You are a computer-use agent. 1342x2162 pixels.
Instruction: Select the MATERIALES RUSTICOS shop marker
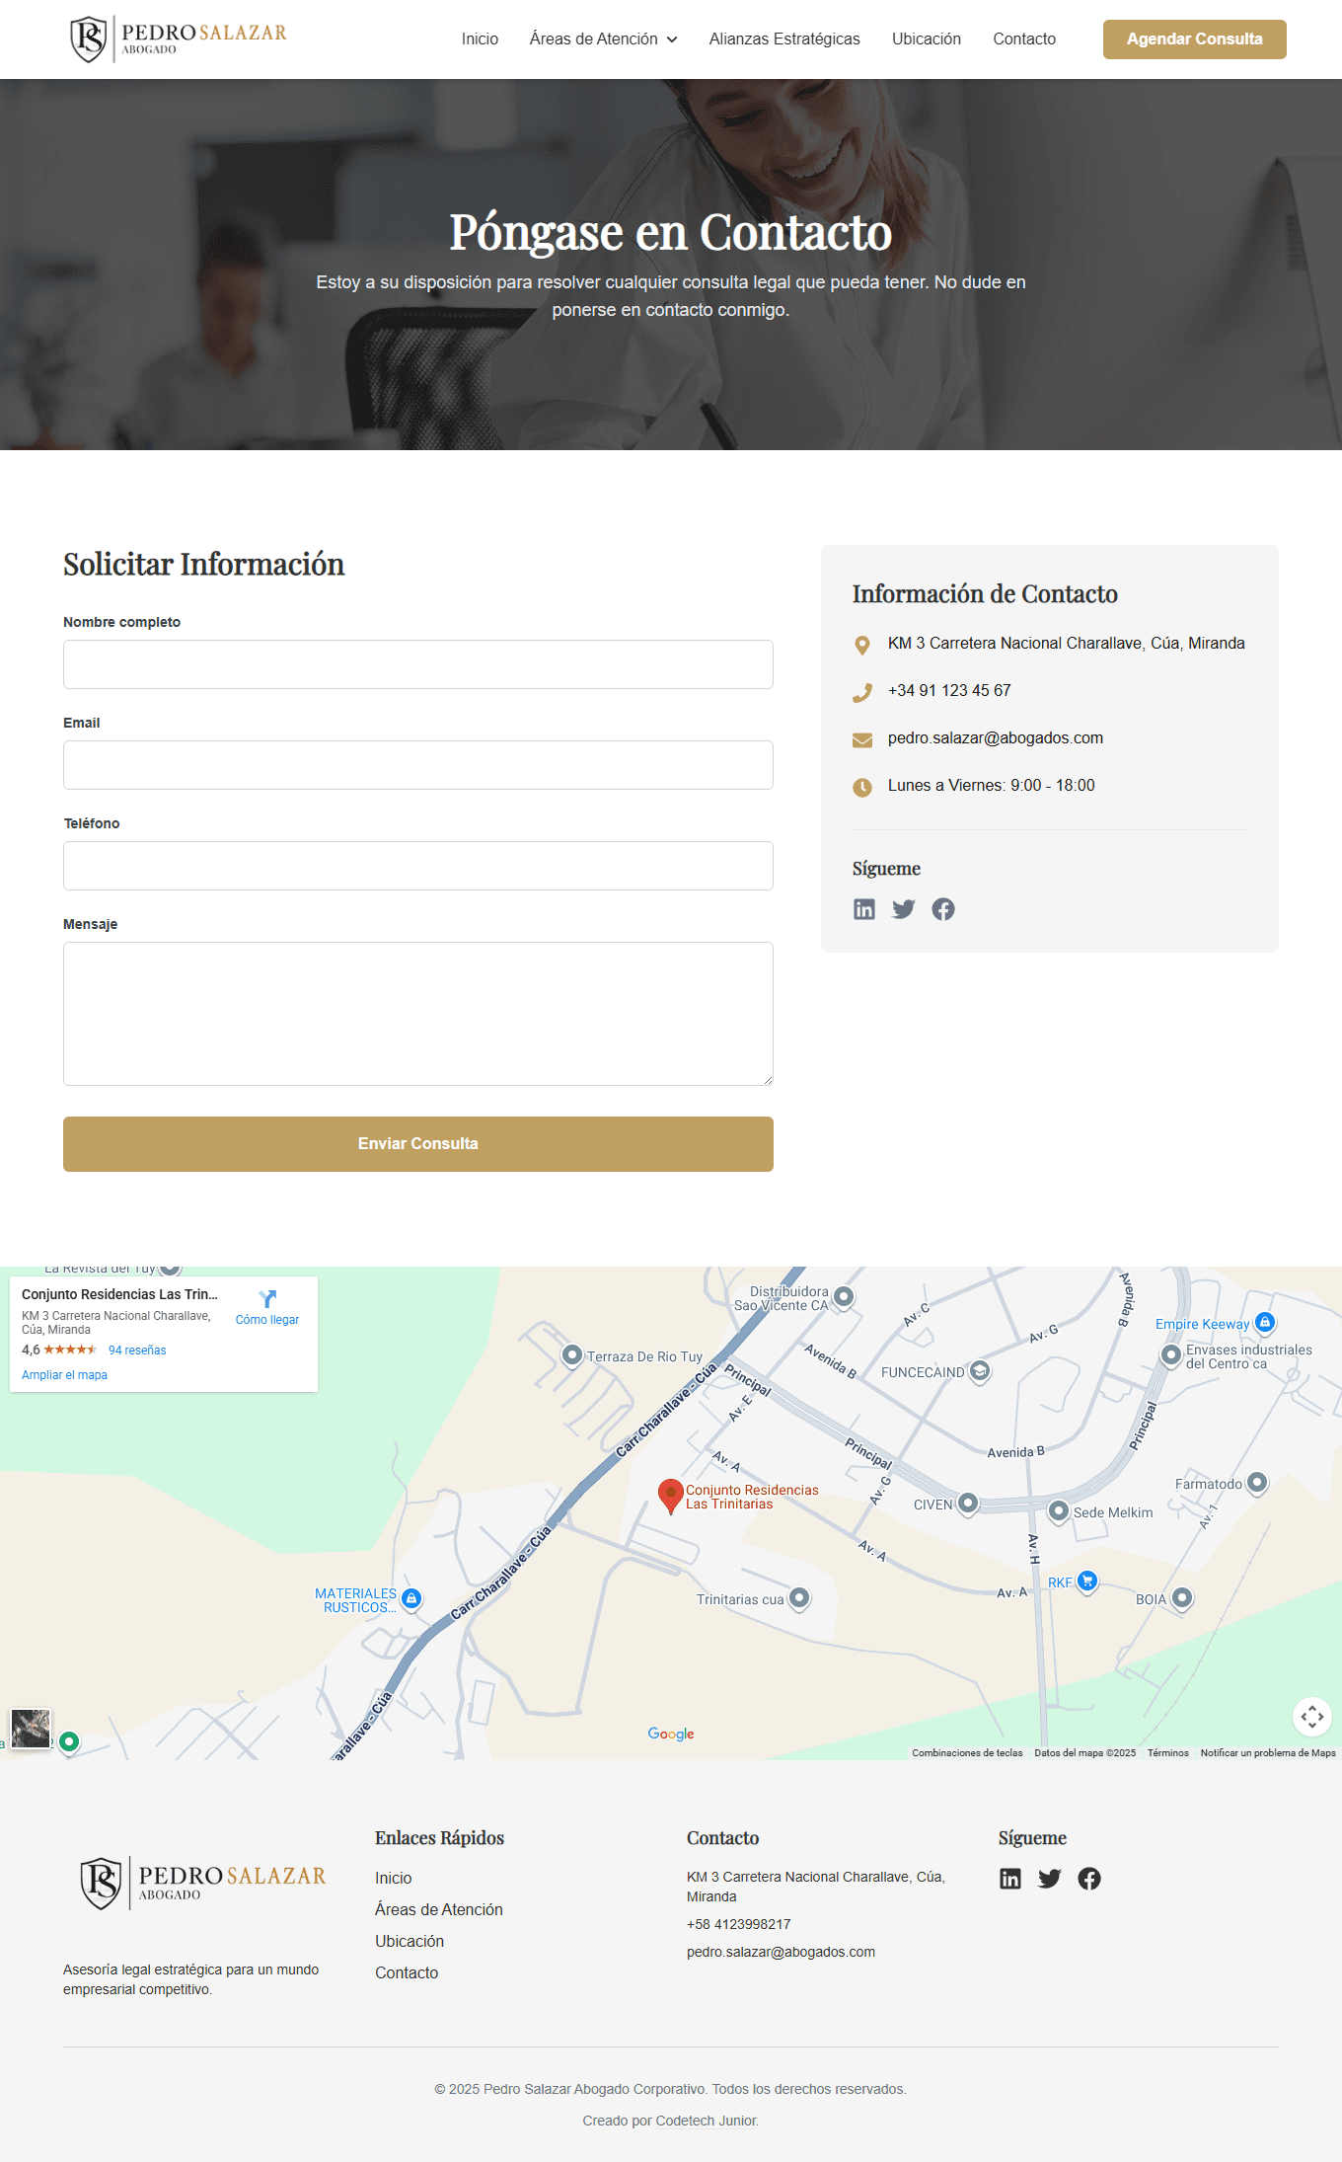[x=412, y=1598]
